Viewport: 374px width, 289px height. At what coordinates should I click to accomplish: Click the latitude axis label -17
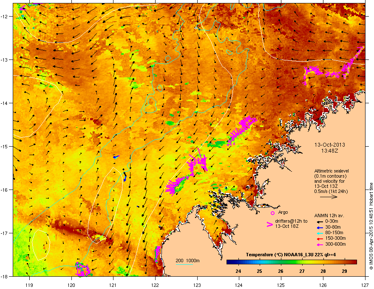(x=5, y=233)
